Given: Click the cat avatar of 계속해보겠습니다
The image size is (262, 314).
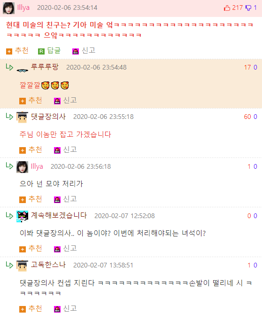Looking at the screenshot, I should (x=22, y=217).
